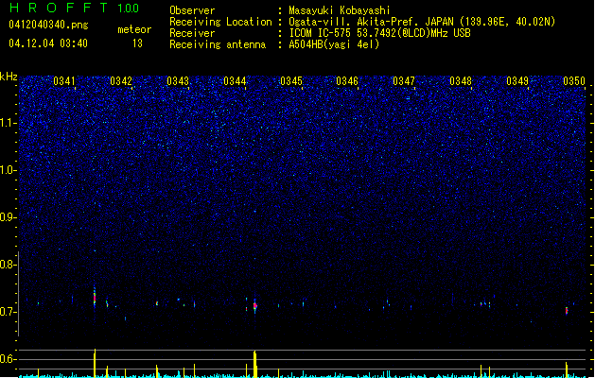
Task: Click the strong meteor echo just after 0344
Action: [255, 305]
